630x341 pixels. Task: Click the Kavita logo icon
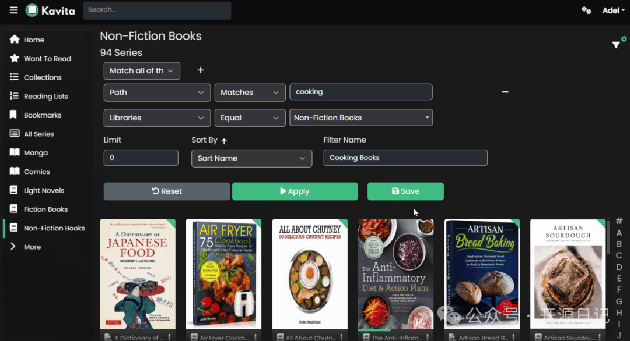32,10
